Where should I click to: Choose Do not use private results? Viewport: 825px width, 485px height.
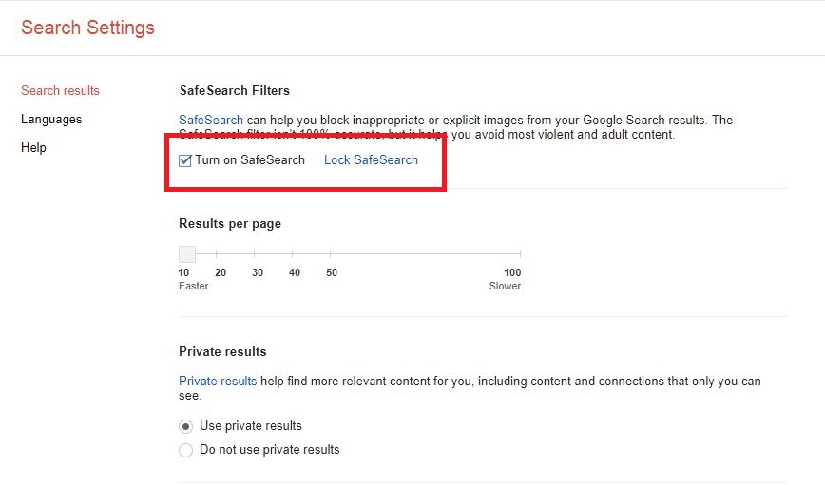click(x=186, y=450)
